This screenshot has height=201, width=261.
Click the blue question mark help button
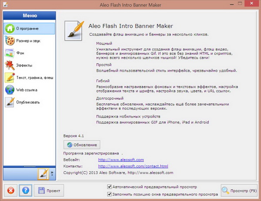point(26,190)
